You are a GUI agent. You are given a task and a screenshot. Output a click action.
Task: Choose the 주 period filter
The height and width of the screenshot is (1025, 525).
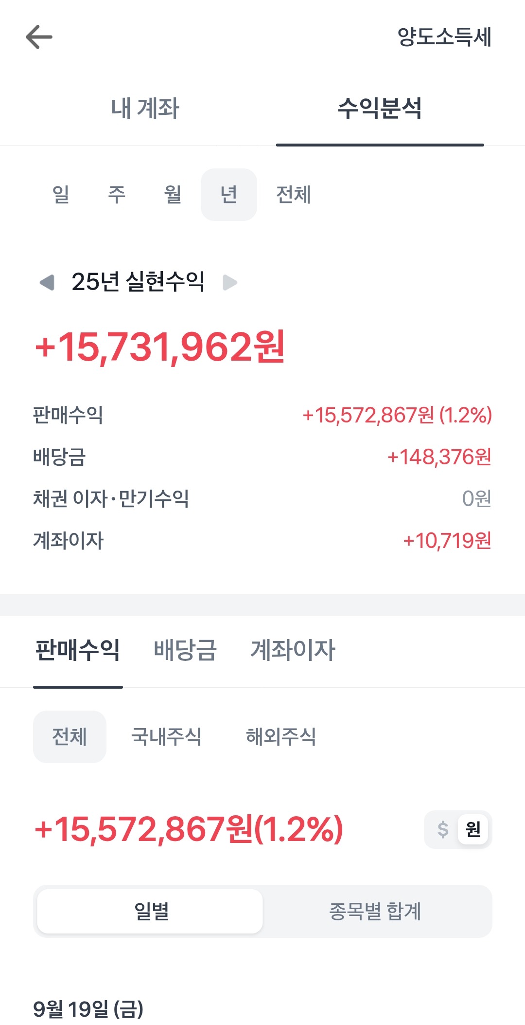click(x=117, y=195)
